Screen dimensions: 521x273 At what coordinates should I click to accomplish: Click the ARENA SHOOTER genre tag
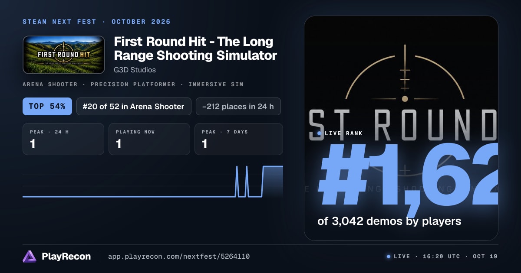(x=50, y=84)
